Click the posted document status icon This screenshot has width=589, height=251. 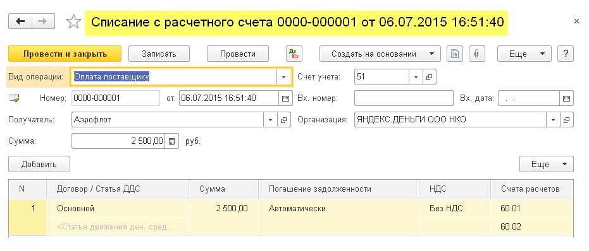(x=15, y=98)
